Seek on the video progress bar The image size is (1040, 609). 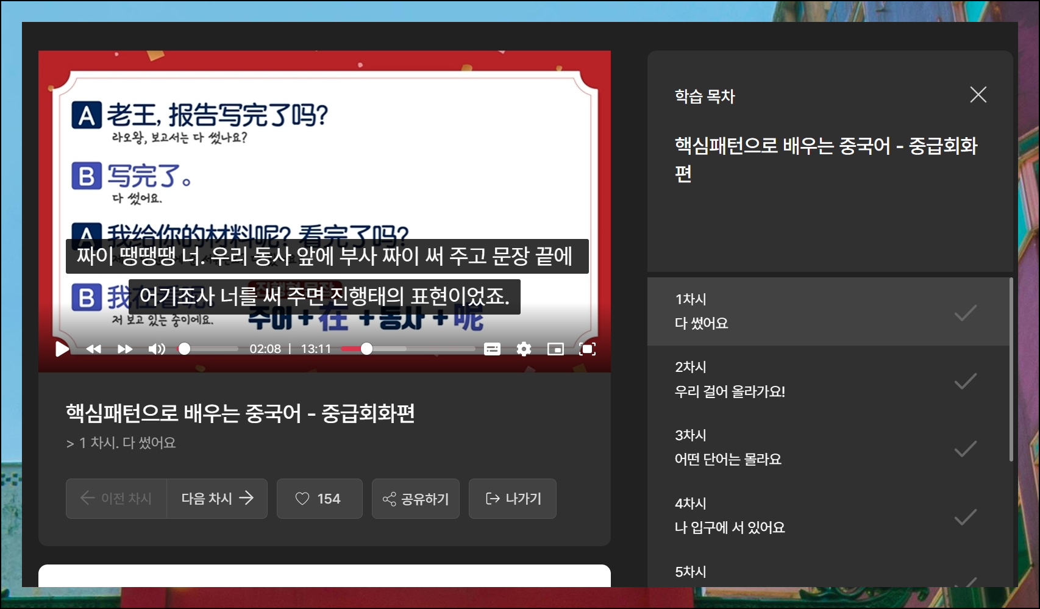[x=408, y=349]
